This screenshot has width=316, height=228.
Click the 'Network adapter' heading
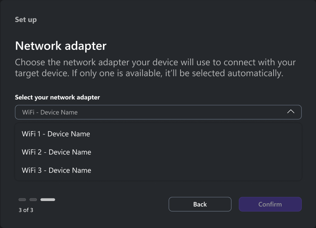coord(61,46)
